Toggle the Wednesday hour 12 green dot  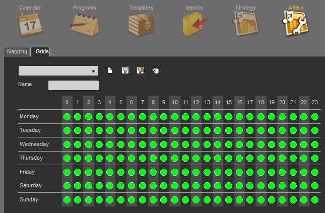coord(197,145)
